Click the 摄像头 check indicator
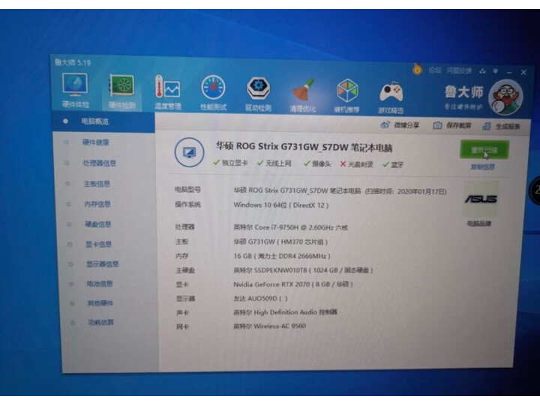 317,163
